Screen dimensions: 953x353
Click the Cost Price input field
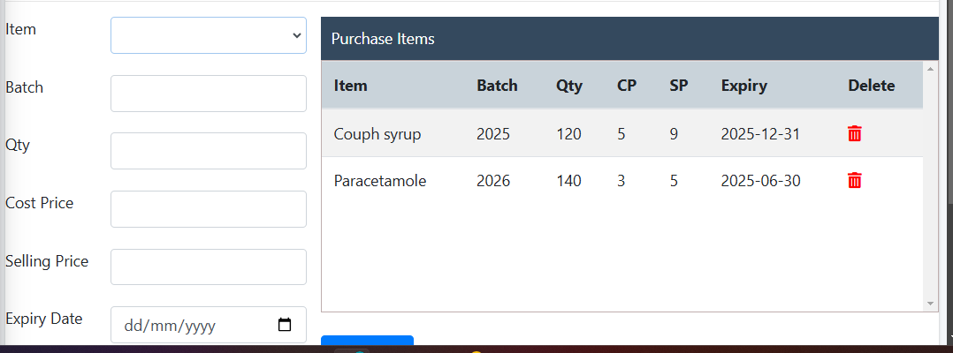point(208,209)
